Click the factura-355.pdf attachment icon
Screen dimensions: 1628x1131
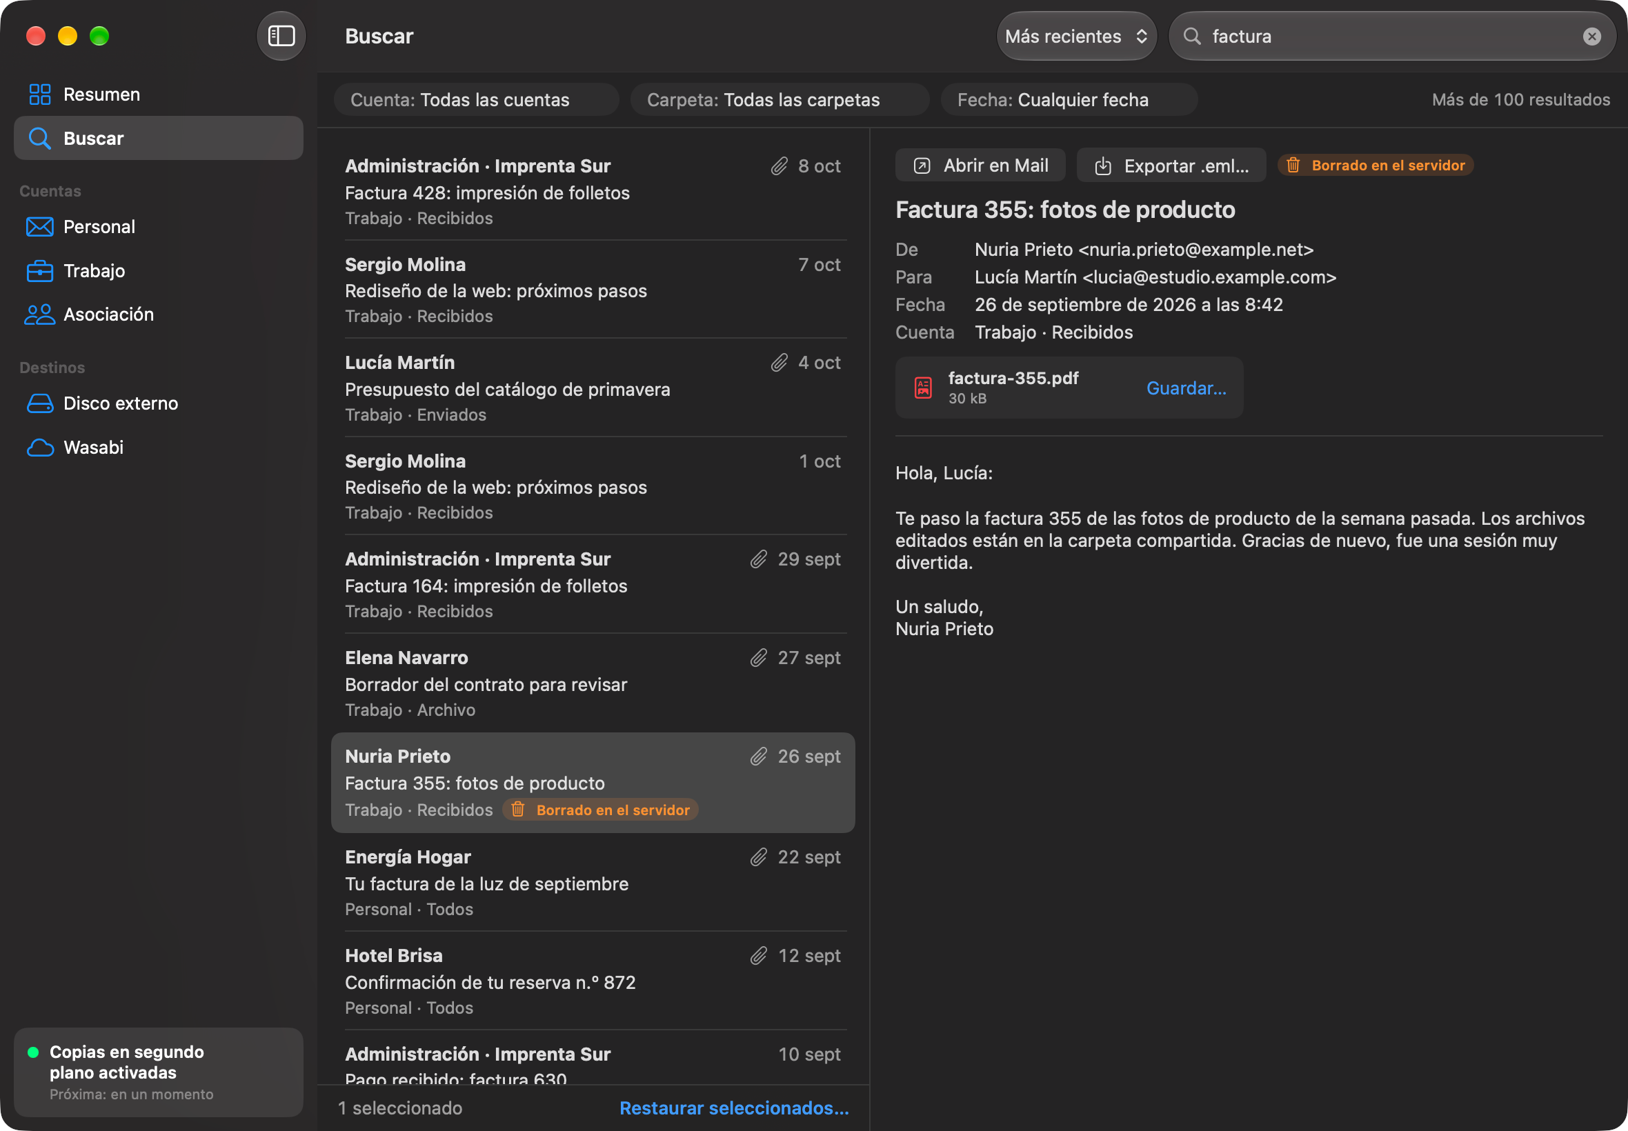923,388
